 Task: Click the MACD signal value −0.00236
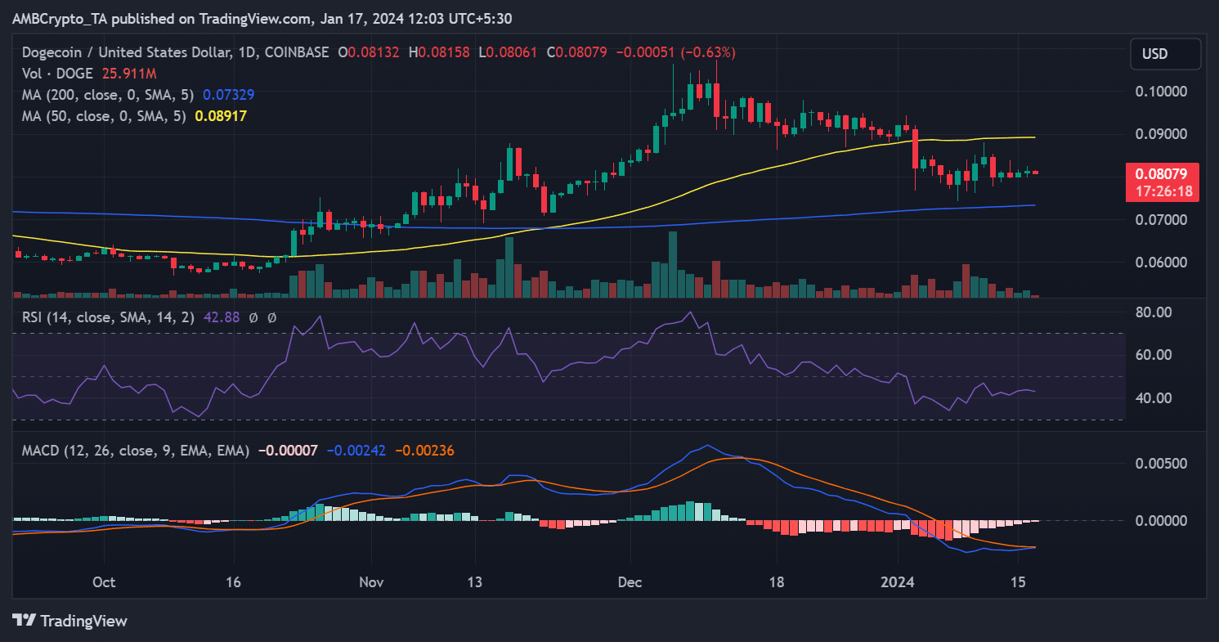click(x=425, y=450)
